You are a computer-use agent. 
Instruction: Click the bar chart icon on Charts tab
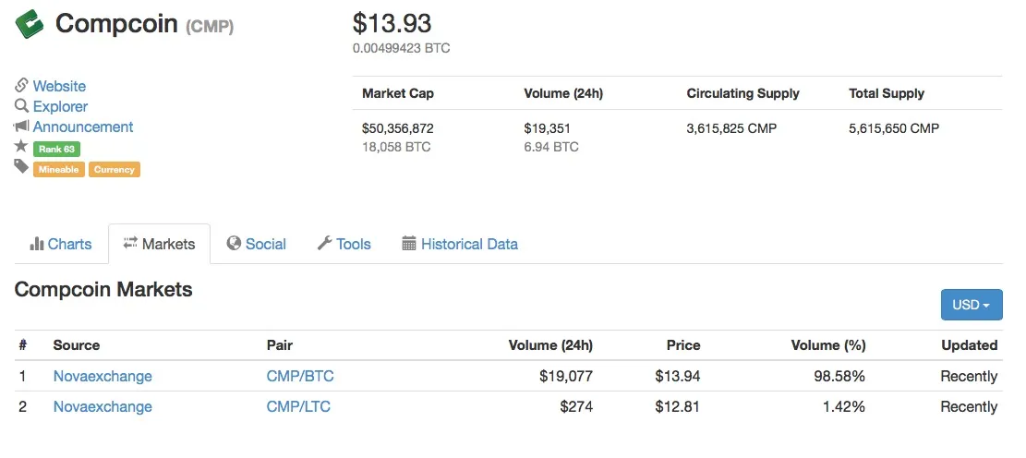(x=37, y=244)
